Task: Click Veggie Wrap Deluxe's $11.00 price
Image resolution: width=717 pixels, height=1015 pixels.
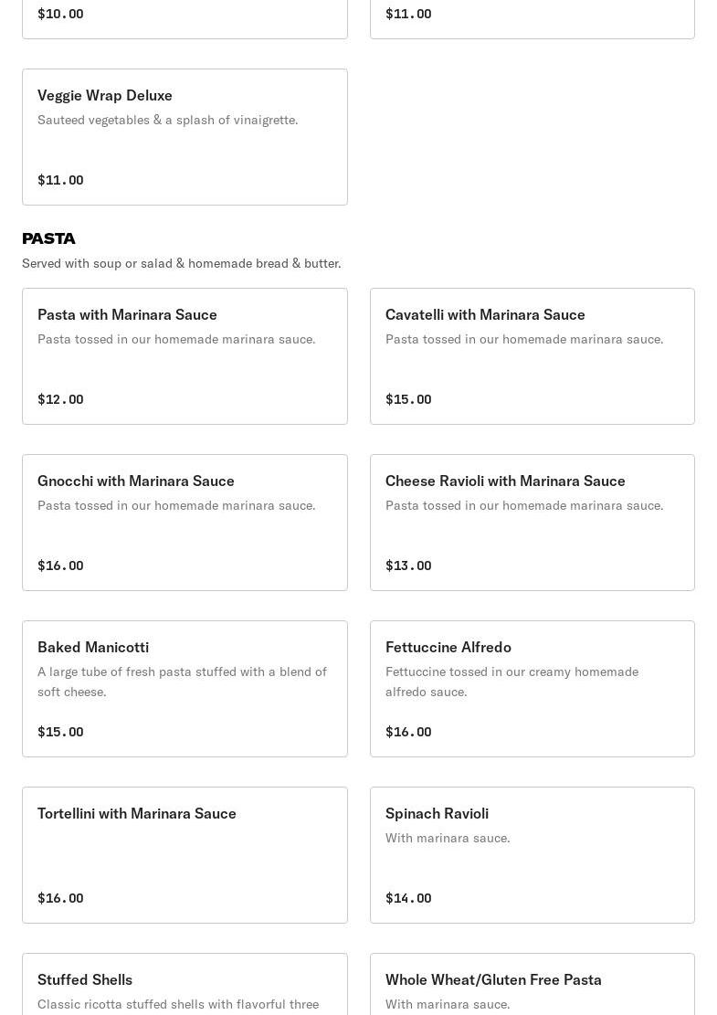Action: [60, 180]
